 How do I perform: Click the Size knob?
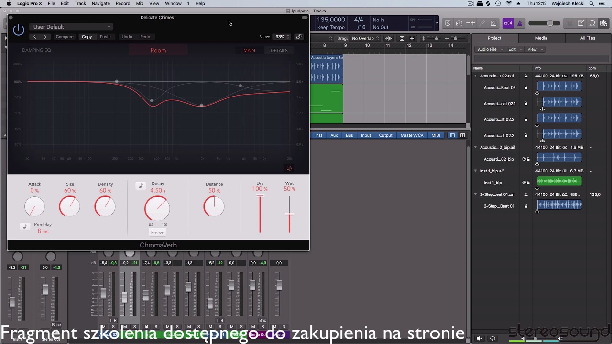70,207
